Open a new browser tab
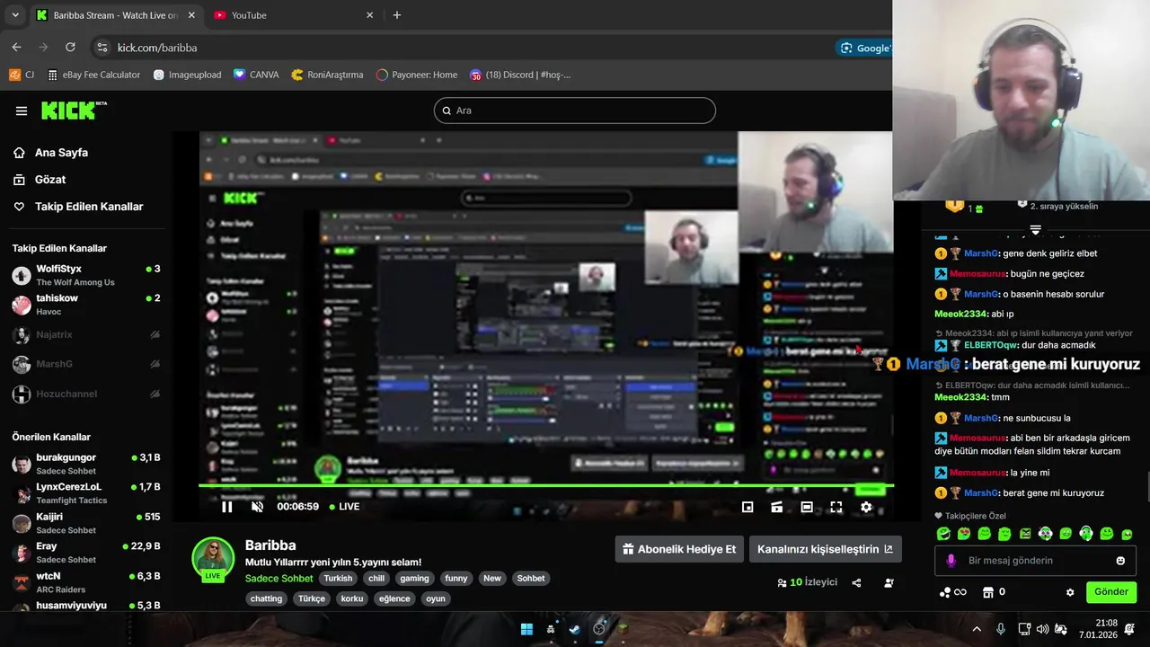The image size is (1150, 647). 397,15
